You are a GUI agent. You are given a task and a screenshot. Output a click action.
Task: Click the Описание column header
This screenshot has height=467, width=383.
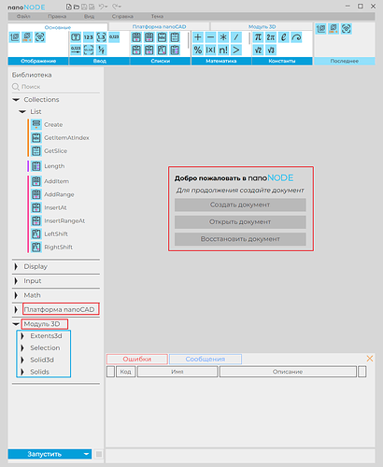(288, 372)
